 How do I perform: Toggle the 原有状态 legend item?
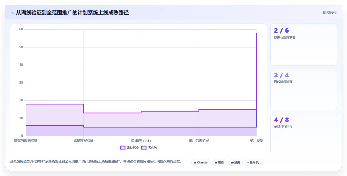[x=129, y=147]
